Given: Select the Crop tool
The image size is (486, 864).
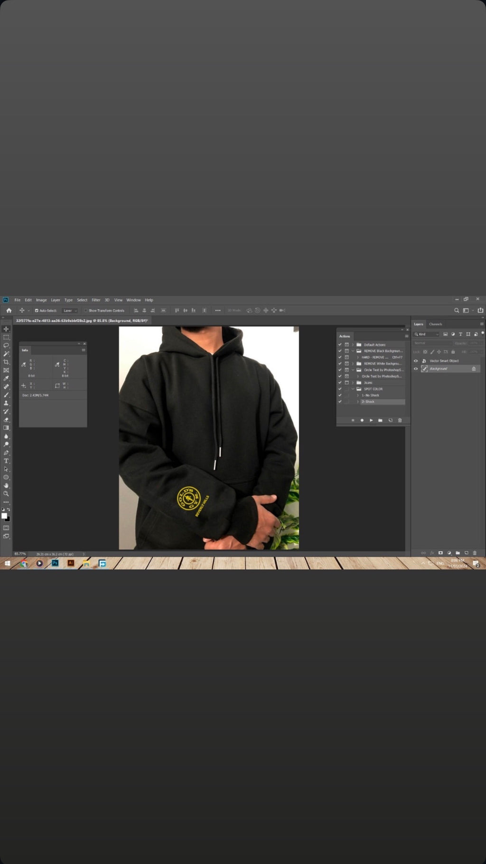Looking at the screenshot, I should (6, 362).
